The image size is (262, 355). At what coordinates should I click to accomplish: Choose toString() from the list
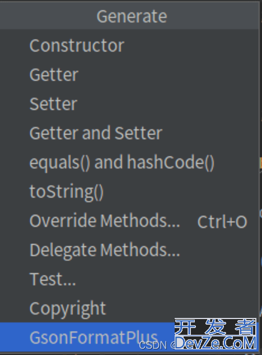click(x=129, y=192)
